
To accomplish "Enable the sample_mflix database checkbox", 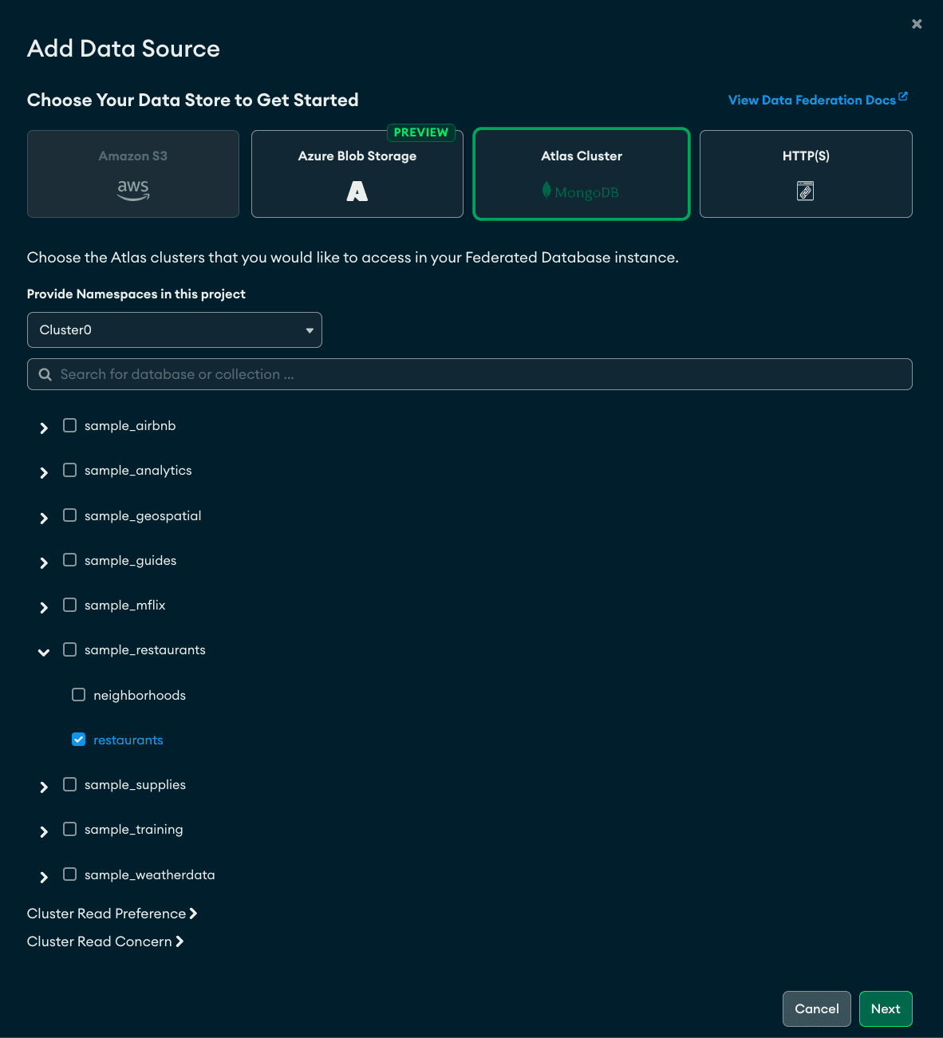I will [x=70, y=605].
